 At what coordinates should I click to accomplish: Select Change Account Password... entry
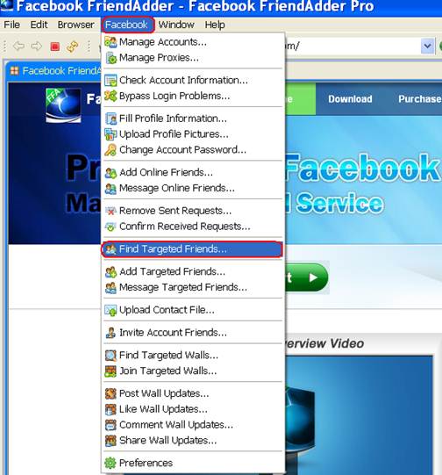[193, 150]
